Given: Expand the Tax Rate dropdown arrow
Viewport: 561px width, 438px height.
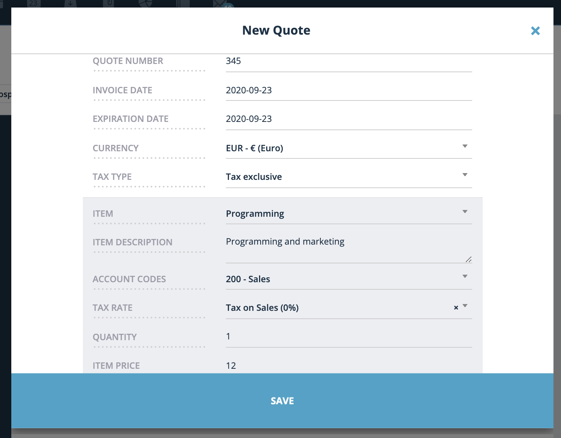Looking at the screenshot, I should pos(465,306).
